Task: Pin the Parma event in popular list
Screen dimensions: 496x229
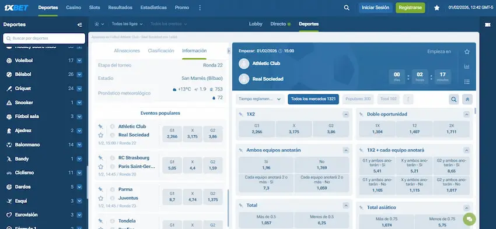Action: (100, 189)
